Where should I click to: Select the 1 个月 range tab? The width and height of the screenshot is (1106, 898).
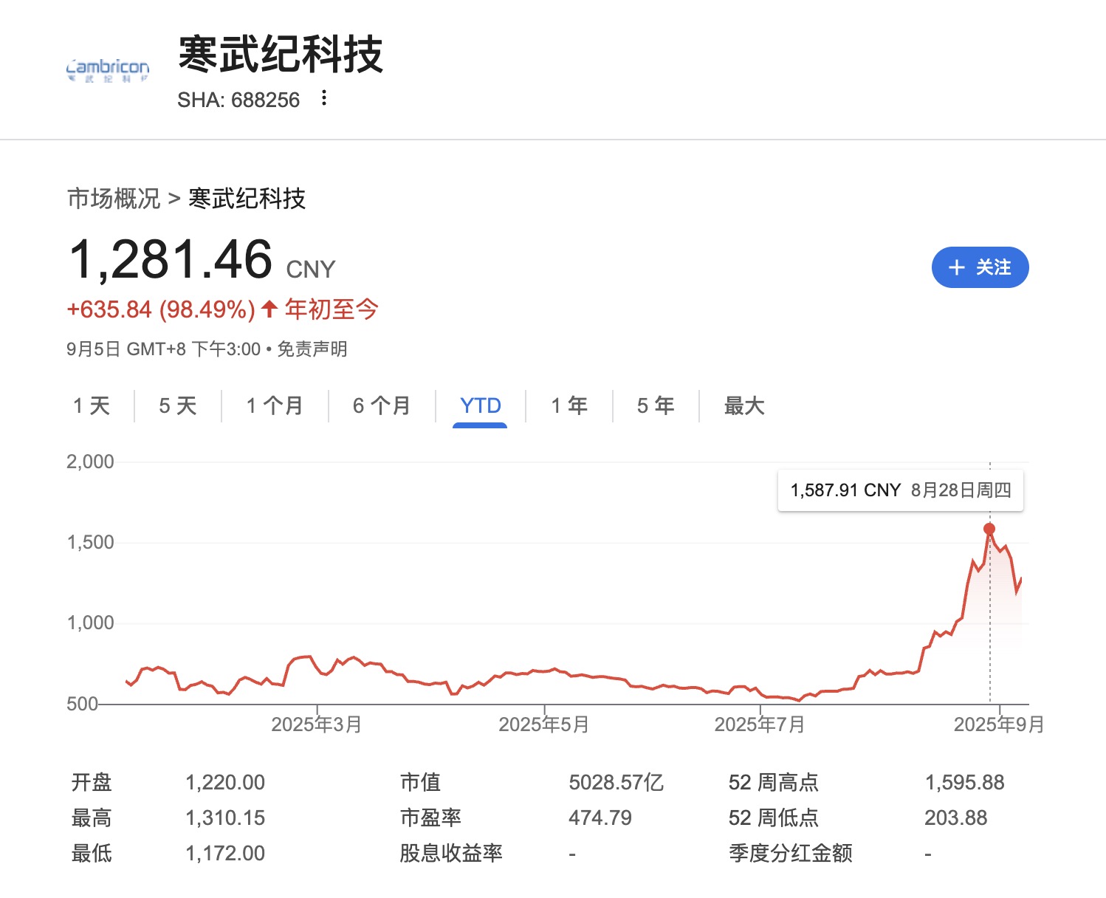coord(275,405)
